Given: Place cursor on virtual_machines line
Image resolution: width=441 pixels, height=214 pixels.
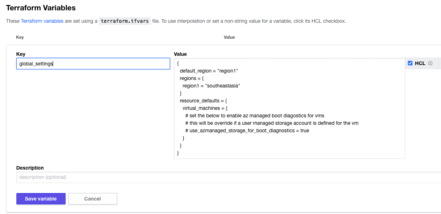Looking at the screenshot, I should pyautogui.click(x=205, y=108).
